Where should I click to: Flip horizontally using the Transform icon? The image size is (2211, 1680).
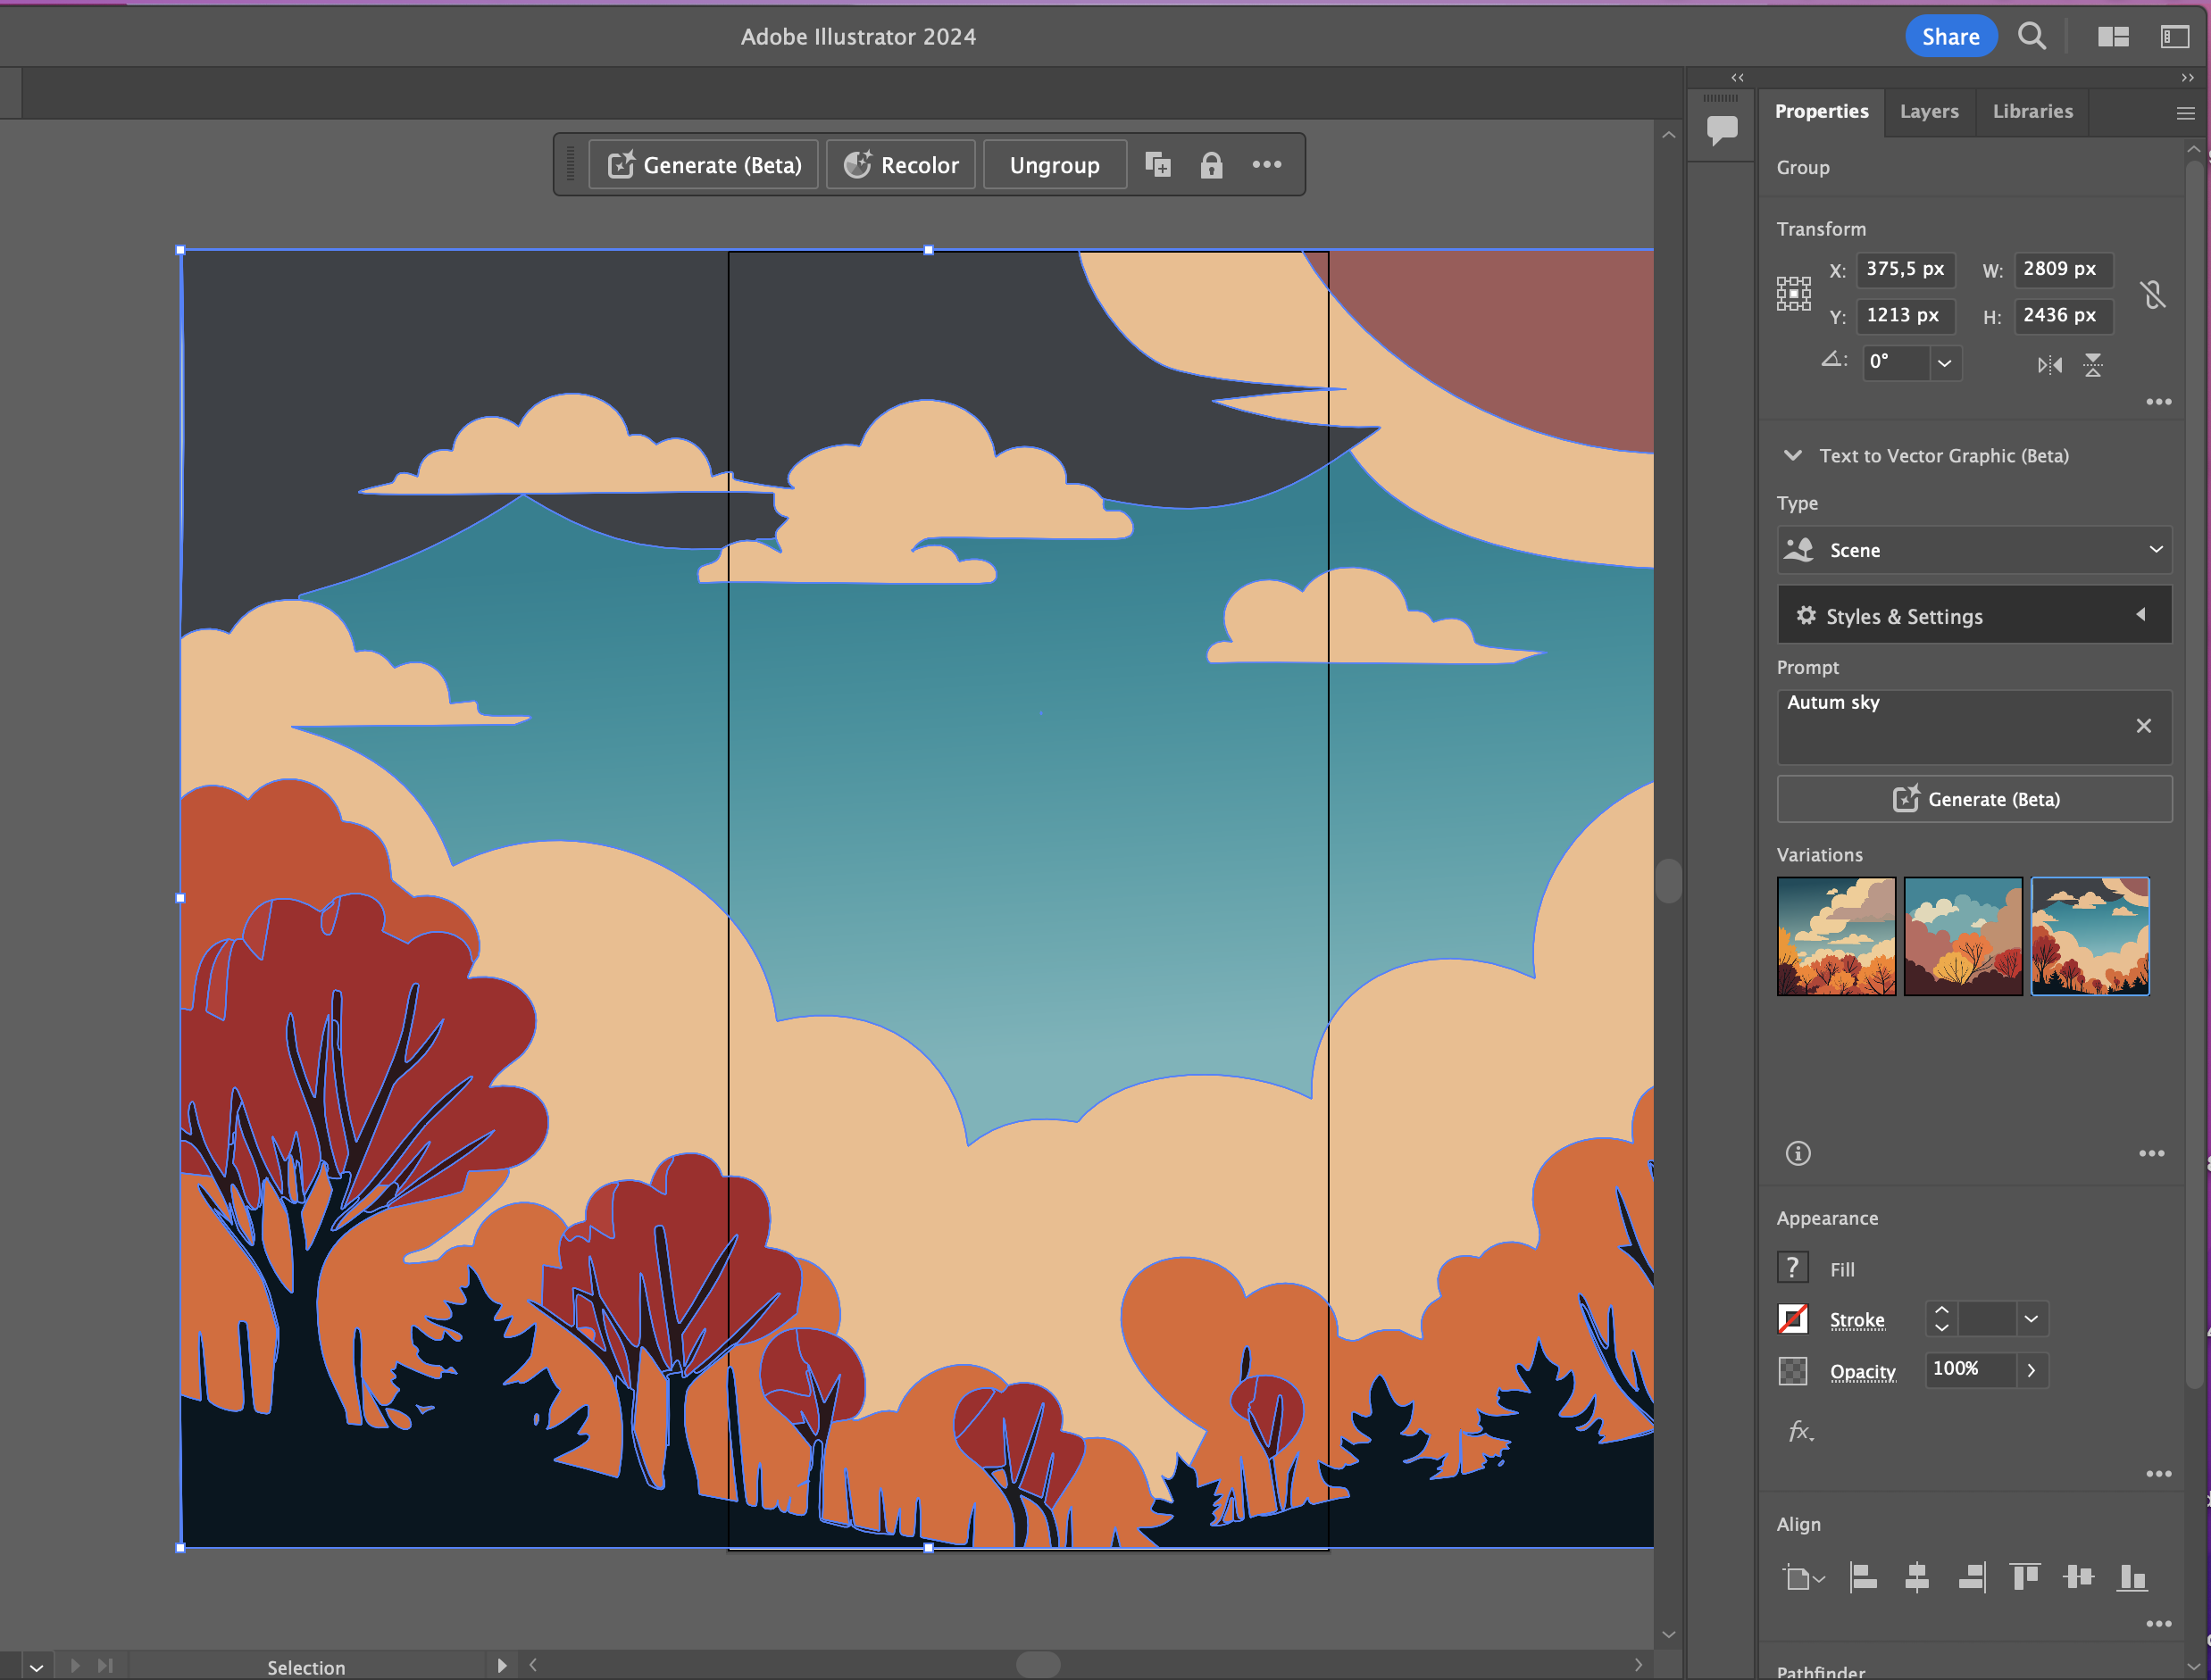(2049, 365)
